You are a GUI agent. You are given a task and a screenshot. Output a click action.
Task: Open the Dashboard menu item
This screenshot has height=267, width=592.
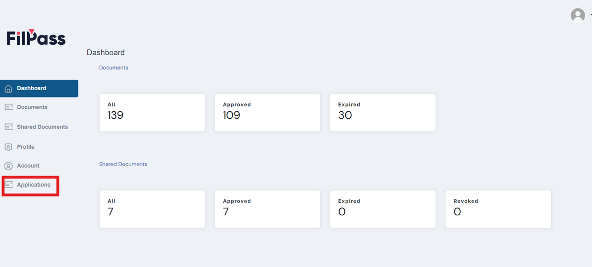(32, 88)
